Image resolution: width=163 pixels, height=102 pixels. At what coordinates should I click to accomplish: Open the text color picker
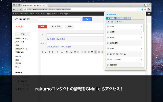[x=62, y=52]
